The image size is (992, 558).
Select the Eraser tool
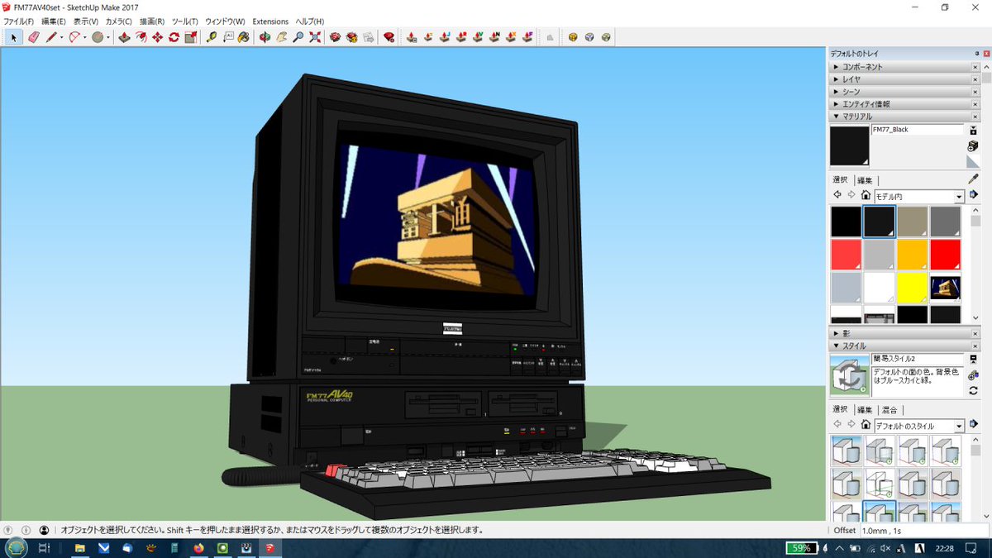point(33,36)
